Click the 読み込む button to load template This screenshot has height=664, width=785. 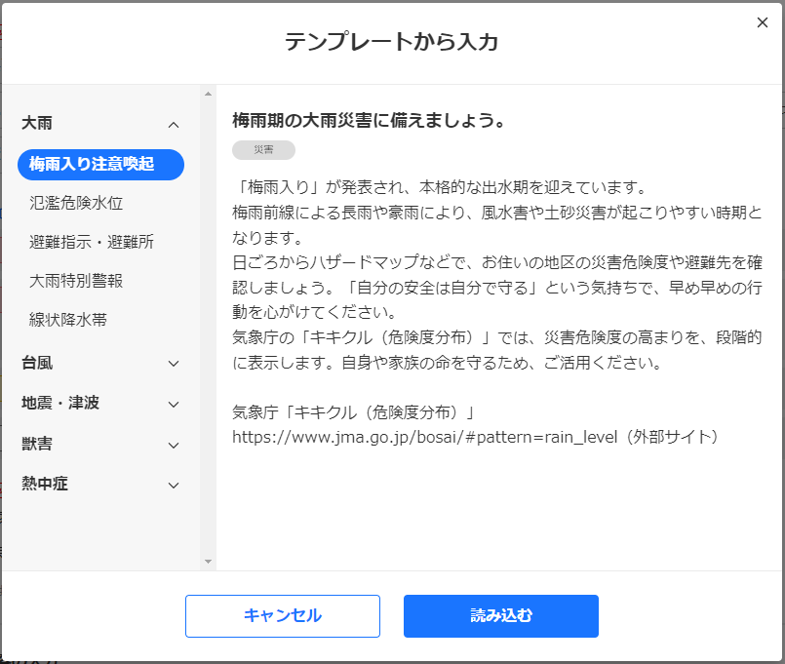[500, 616]
